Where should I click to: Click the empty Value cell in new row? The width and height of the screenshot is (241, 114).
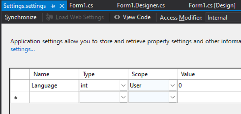pos(209,97)
